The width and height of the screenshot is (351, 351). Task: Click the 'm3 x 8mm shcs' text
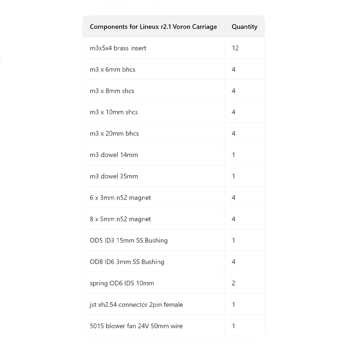click(x=112, y=91)
